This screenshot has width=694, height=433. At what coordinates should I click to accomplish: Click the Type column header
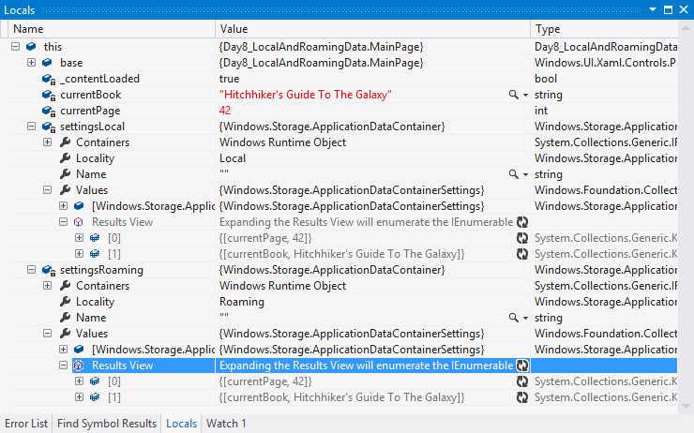click(x=548, y=29)
